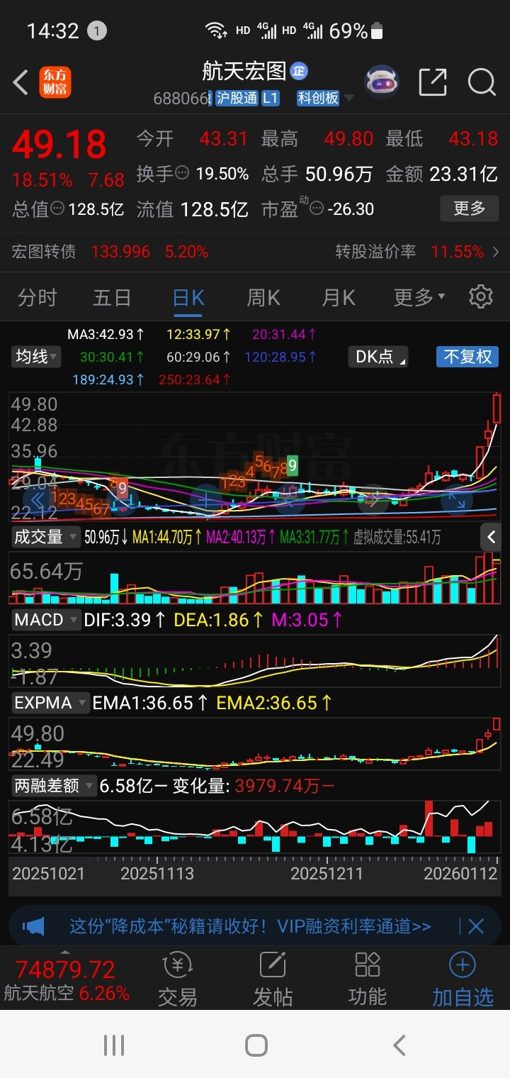
Task: Tap the stock title 航天宏图
Action: 244,71
